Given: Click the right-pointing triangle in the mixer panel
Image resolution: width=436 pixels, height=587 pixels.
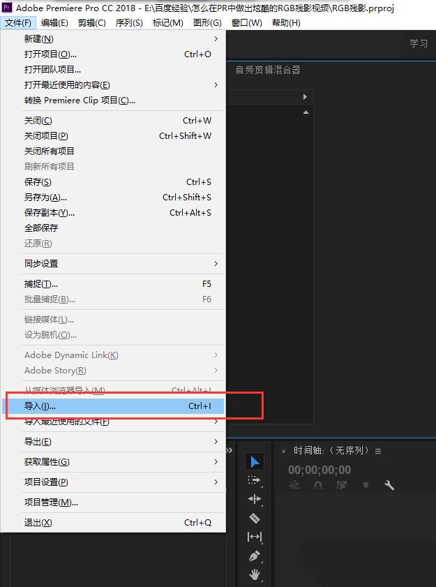Looking at the screenshot, I should coord(305,97).
